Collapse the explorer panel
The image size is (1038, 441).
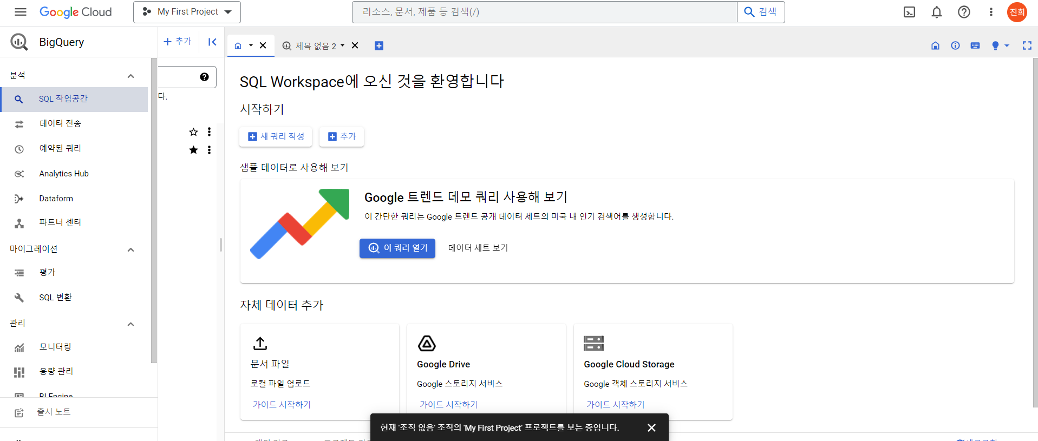coord(212,42)
